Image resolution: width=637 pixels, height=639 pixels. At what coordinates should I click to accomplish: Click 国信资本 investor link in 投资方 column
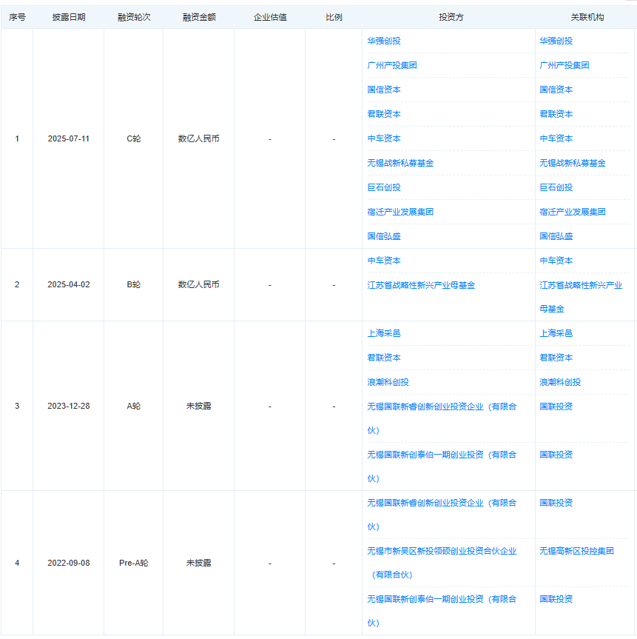pos(384,90)
